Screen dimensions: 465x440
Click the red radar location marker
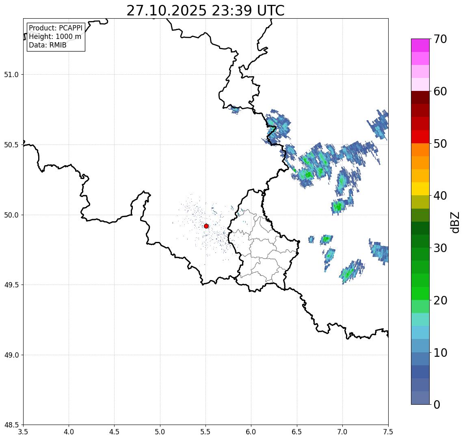(206, 226)
